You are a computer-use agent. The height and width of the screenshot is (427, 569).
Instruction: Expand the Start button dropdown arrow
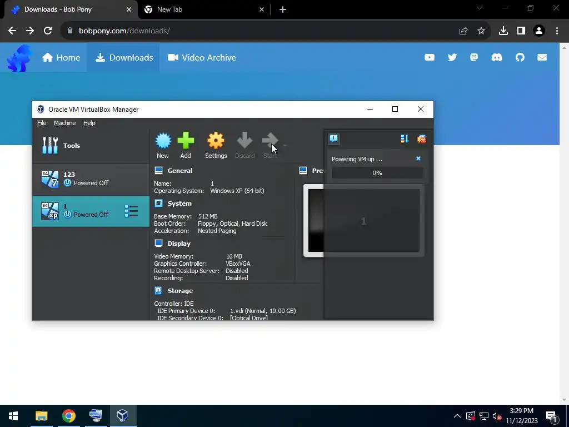(x=285, y=146)
